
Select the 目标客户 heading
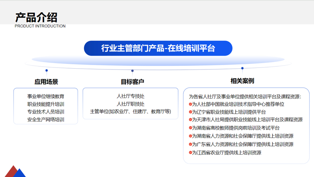[133, 82]
